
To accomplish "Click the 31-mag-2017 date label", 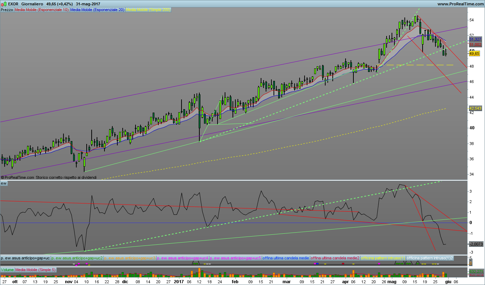I will coord(88,4).
